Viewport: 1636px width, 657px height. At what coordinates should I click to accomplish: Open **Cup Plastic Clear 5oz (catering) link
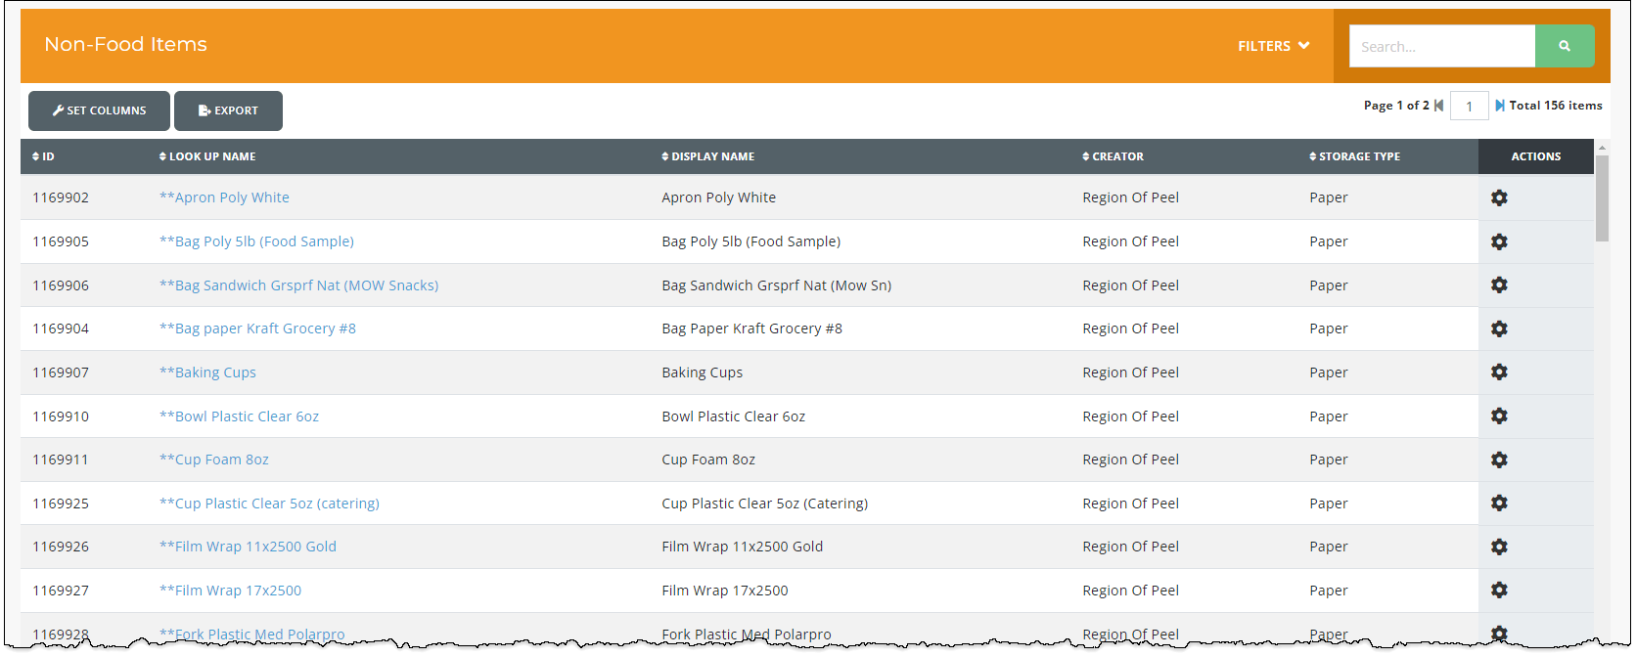coord(269,504)
